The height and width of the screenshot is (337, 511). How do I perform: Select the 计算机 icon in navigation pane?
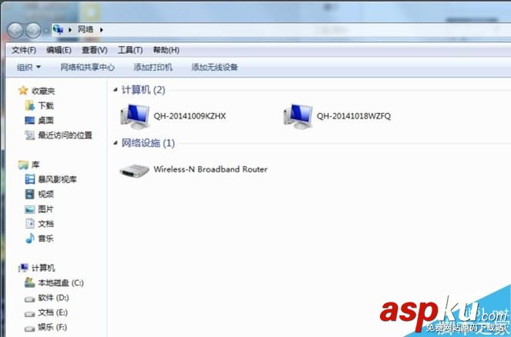coord(23,268)
